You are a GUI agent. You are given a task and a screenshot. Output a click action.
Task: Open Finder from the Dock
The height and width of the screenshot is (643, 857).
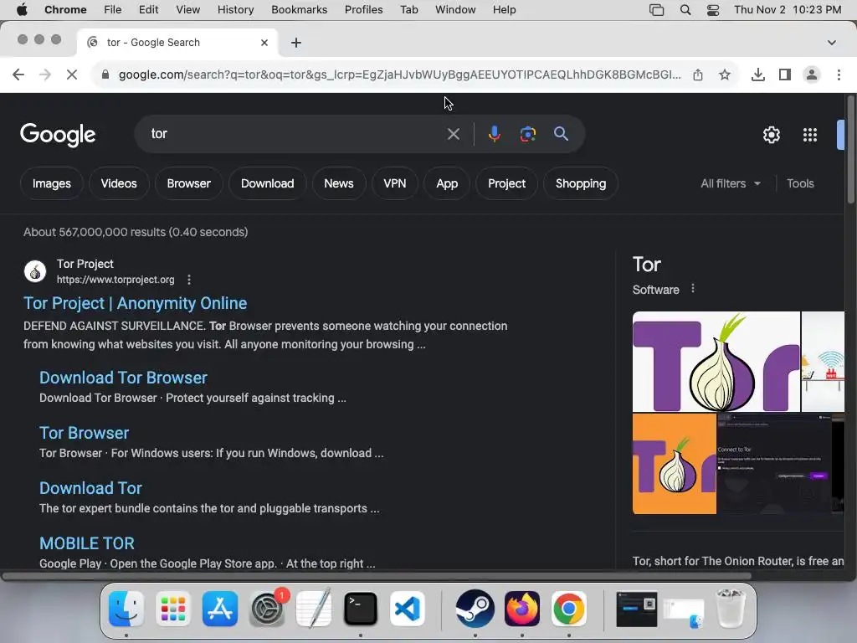(126, 609)
